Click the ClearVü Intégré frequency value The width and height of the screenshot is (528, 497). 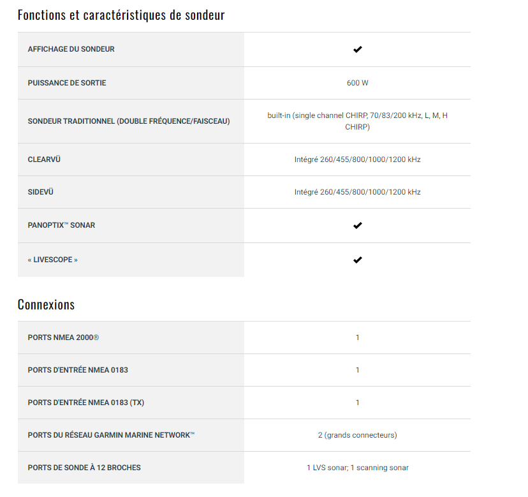(357, 159)
